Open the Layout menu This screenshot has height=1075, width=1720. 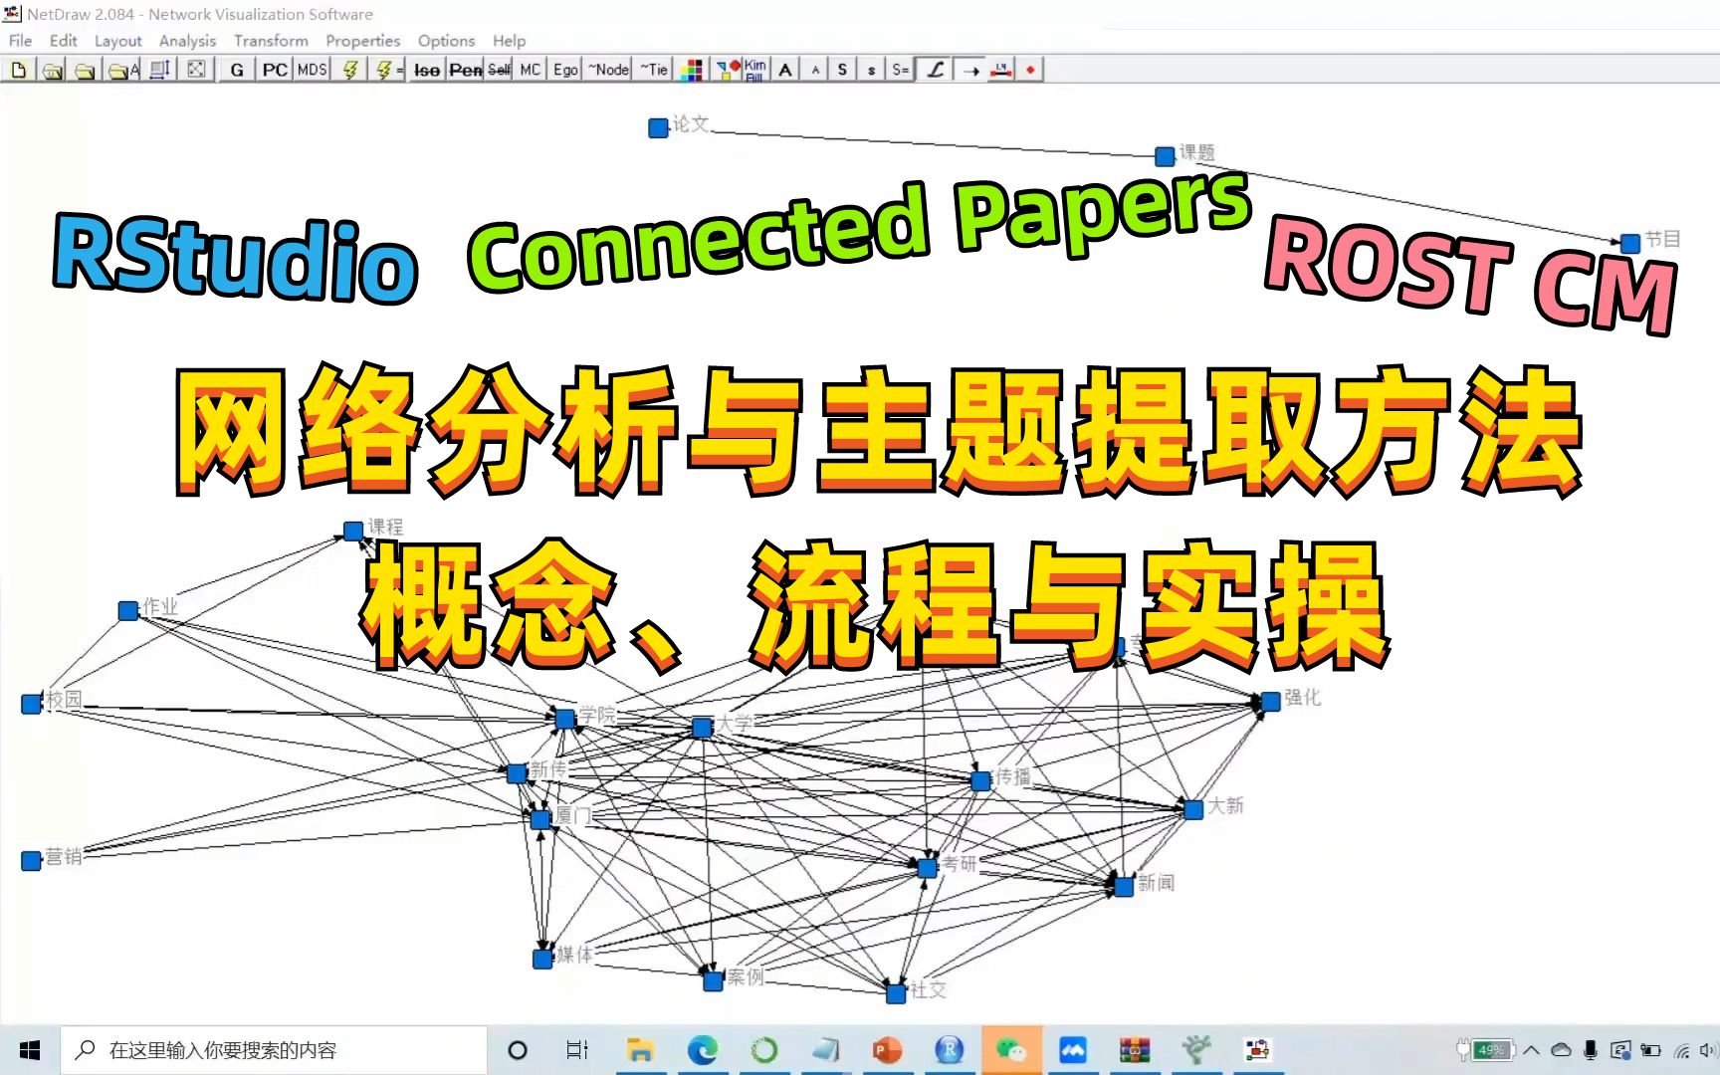(118, 41)
